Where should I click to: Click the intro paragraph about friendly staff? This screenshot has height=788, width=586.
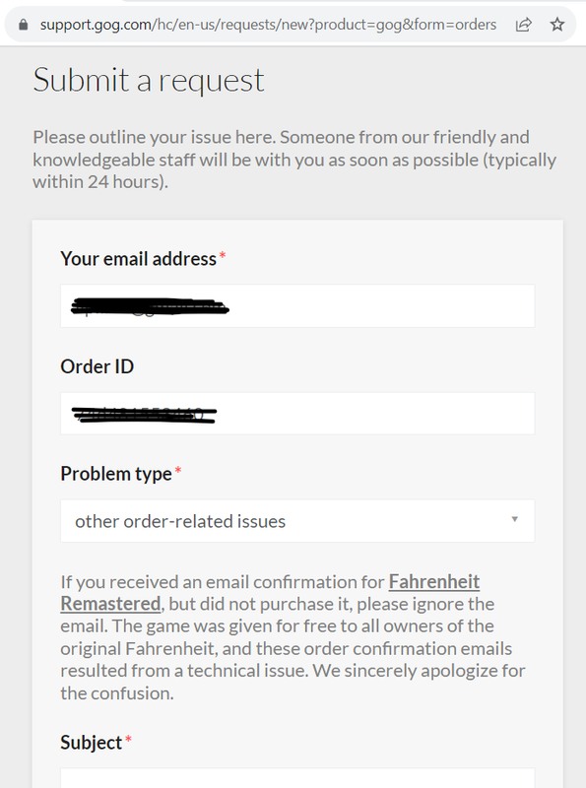coord(294,160)
